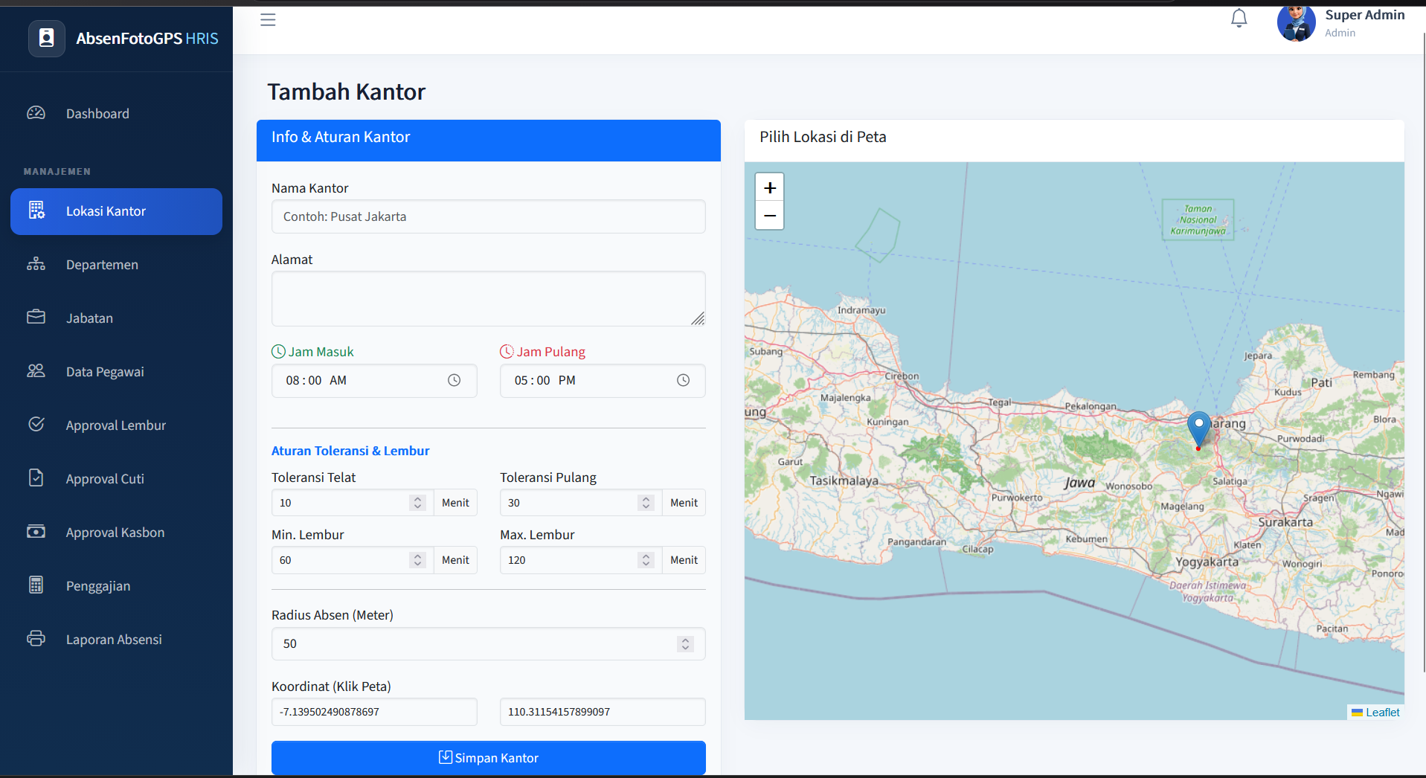1426x778 pixels.
Task: Click the Jam Masuk time field
Action: point(374,380)
